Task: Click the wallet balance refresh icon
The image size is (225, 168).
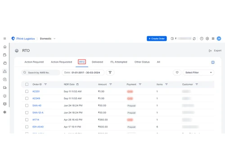Action: [x=194, y=39]
